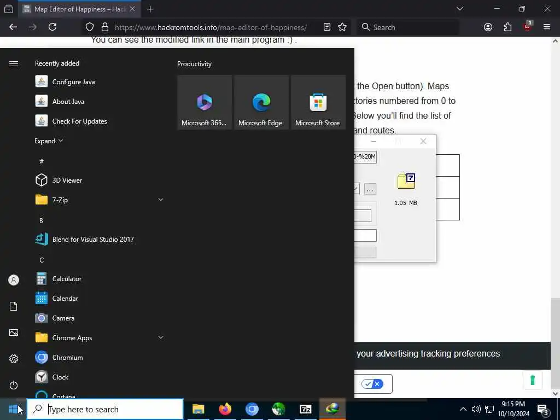This screenshot has width=560, height=420.
Task: Open Settings gear in Start sidebar
Action: [x=14, y=359]
